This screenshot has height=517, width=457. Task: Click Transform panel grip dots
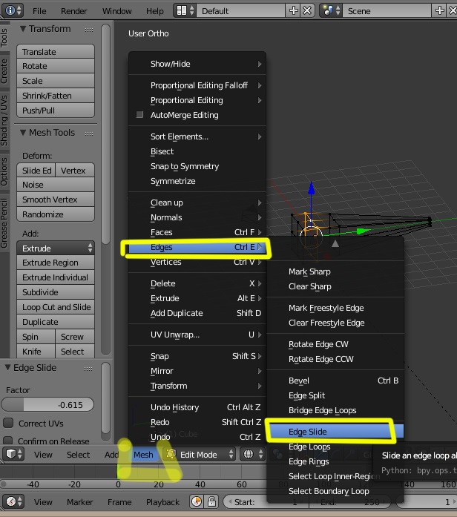89,30
